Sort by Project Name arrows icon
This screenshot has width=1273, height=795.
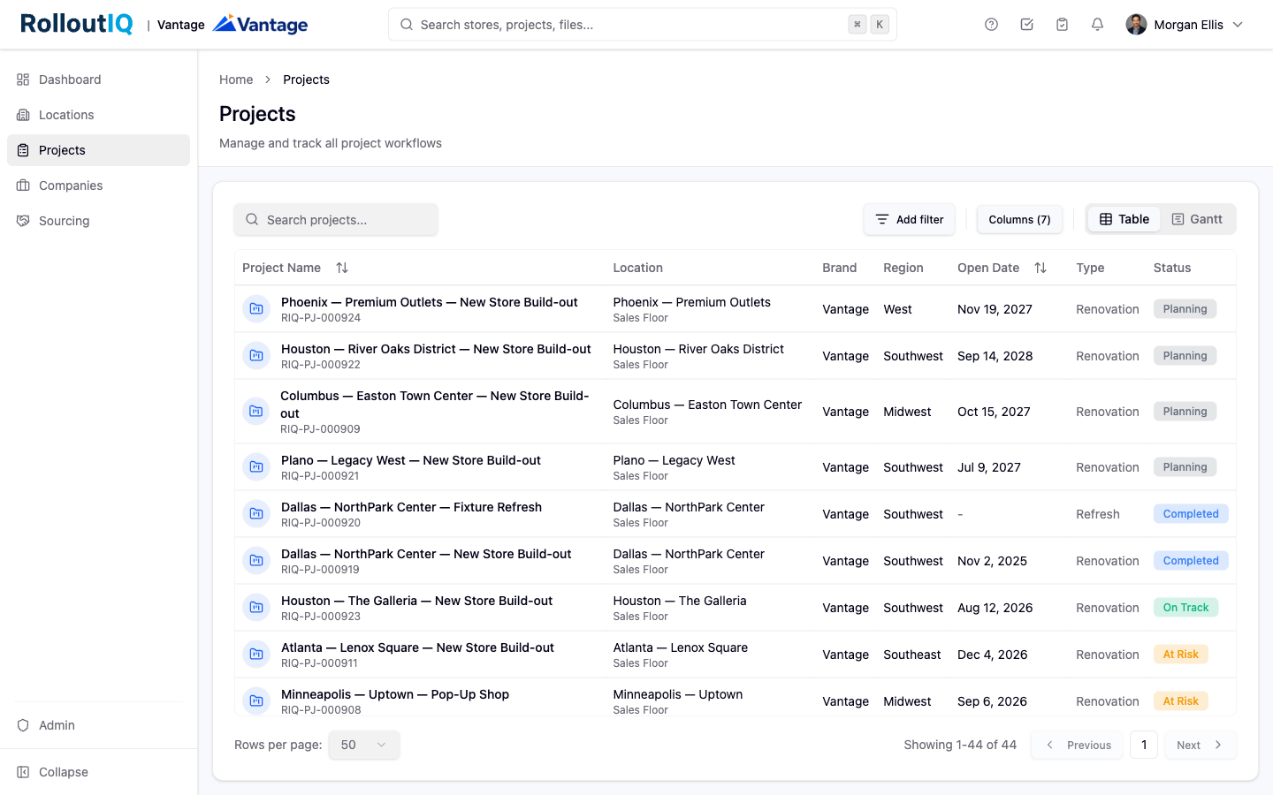click(342, 268)
